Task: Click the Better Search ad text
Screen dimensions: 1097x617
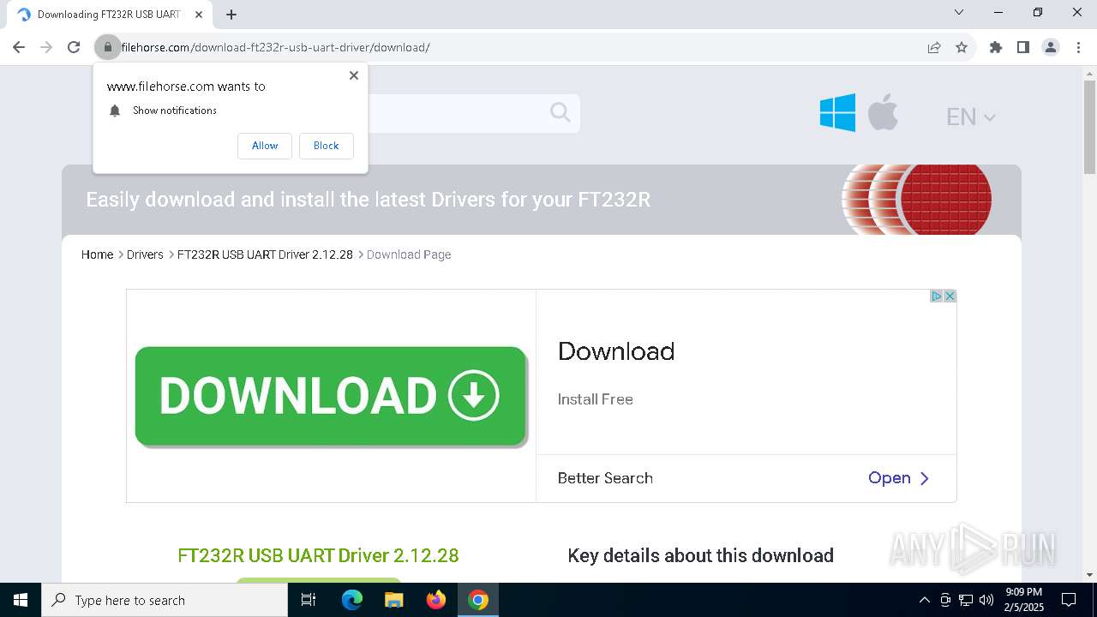Action: (605, 478)
